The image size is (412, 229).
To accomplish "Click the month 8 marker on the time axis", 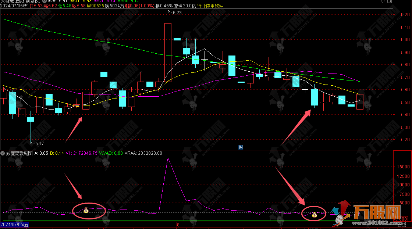I will 178,225.
